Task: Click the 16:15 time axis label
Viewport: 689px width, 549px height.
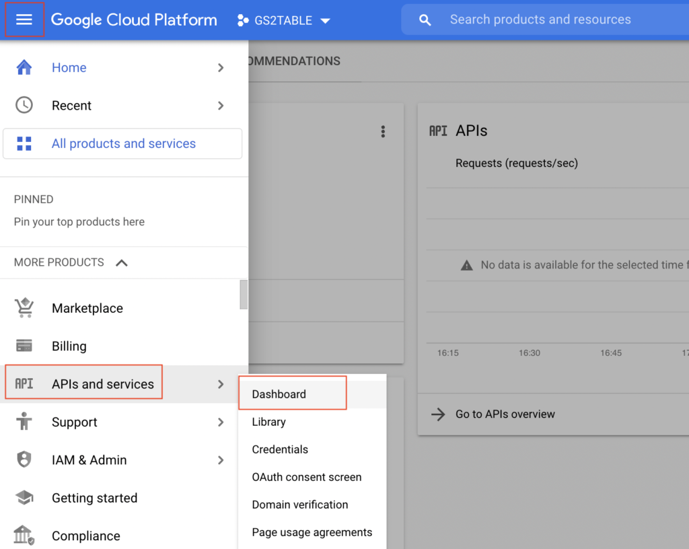Action: (x=447, y=353)
